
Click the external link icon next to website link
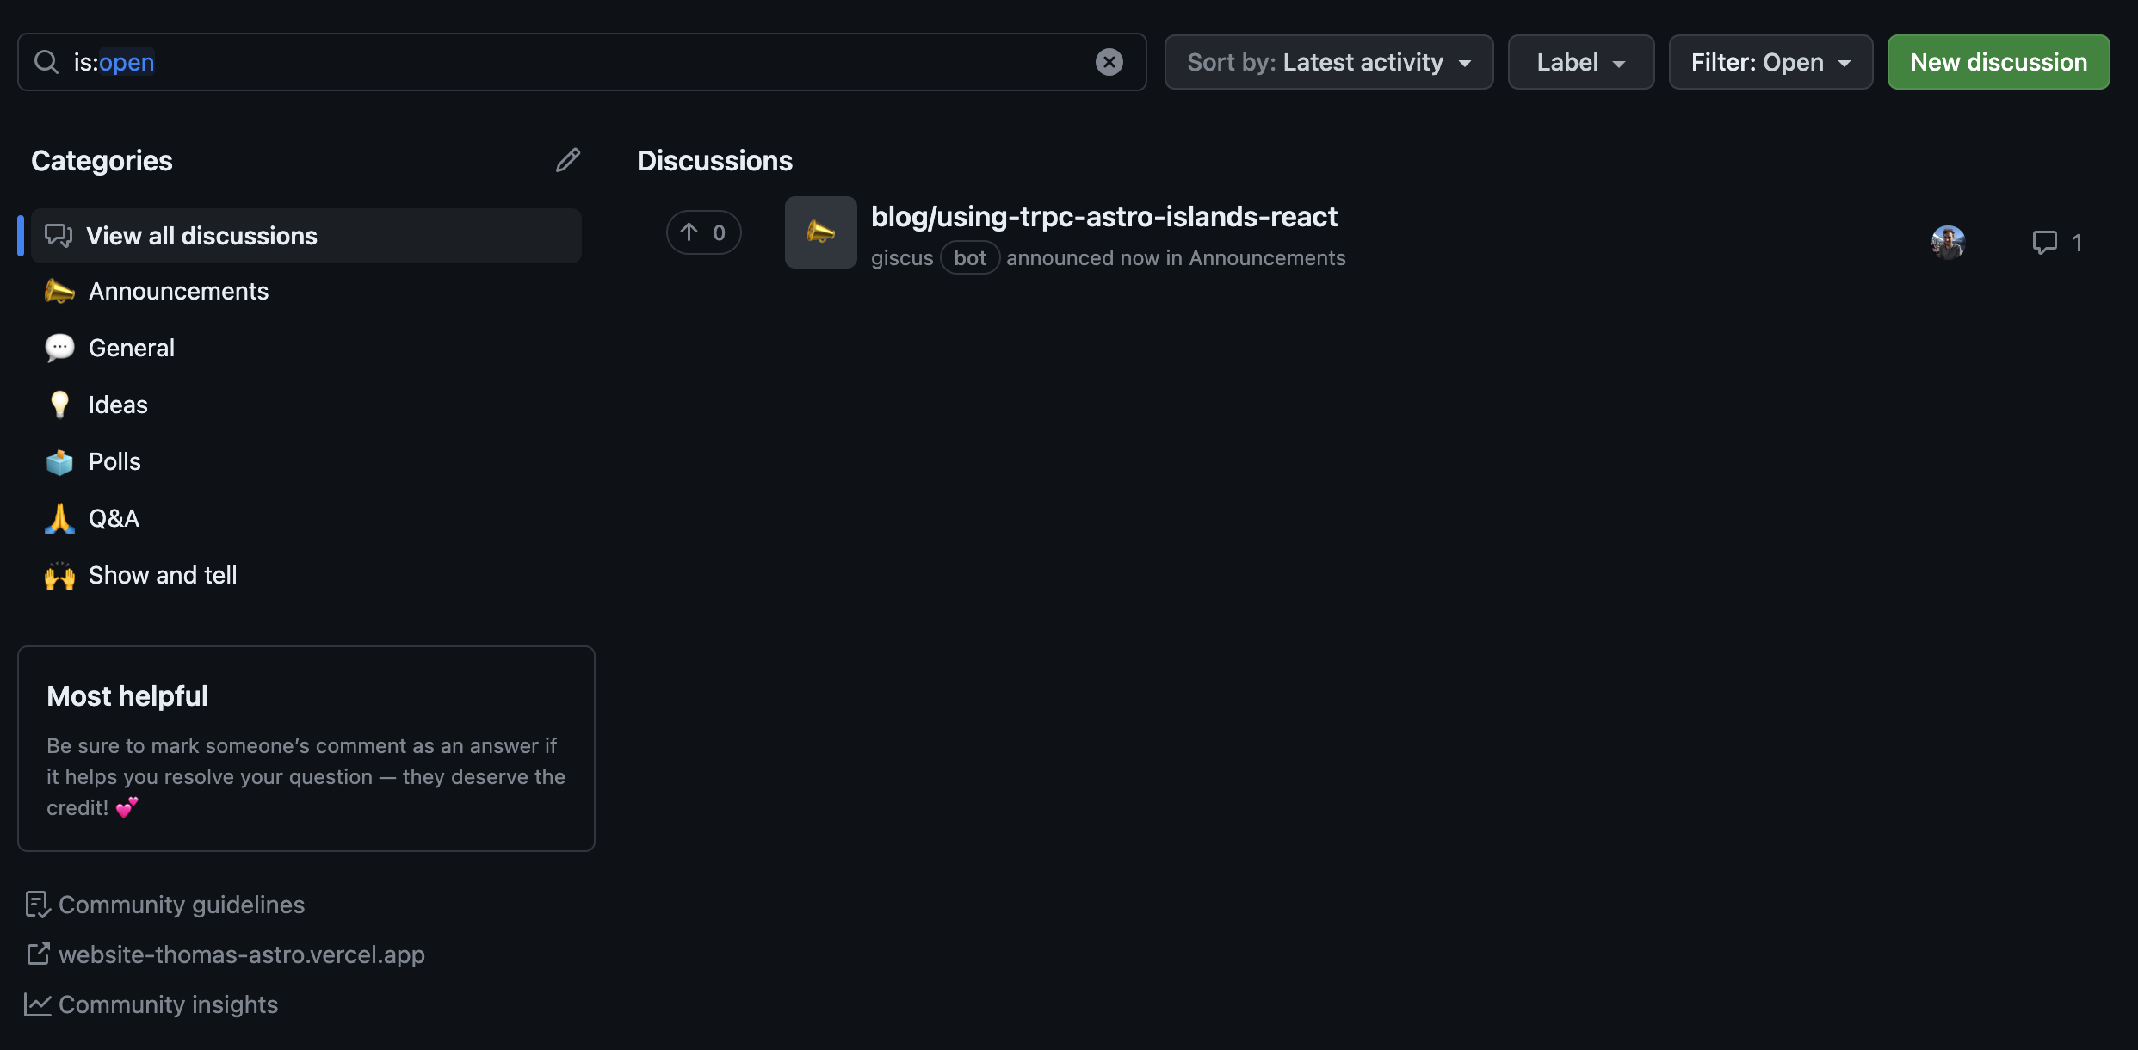[x=37, y=954]
